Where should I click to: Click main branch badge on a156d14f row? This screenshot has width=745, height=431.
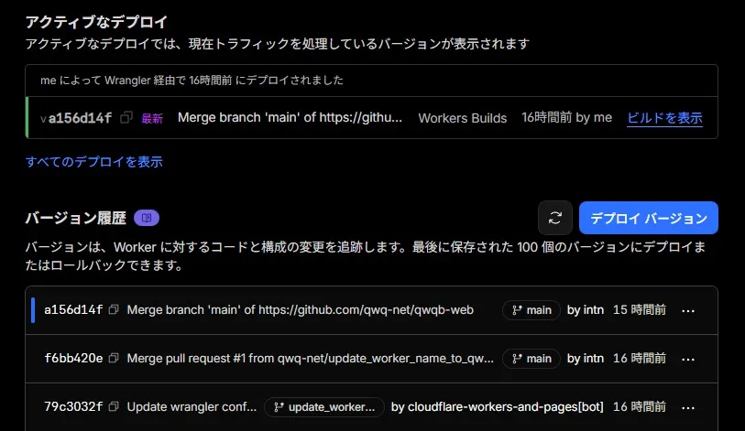531,310
